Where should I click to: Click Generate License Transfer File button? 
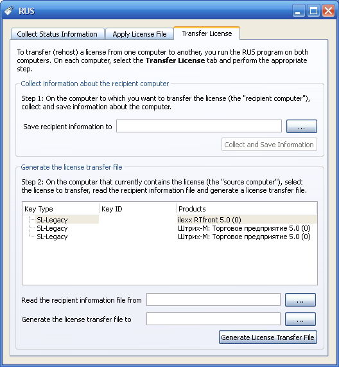pyautogui.click(x=268, y=337)
